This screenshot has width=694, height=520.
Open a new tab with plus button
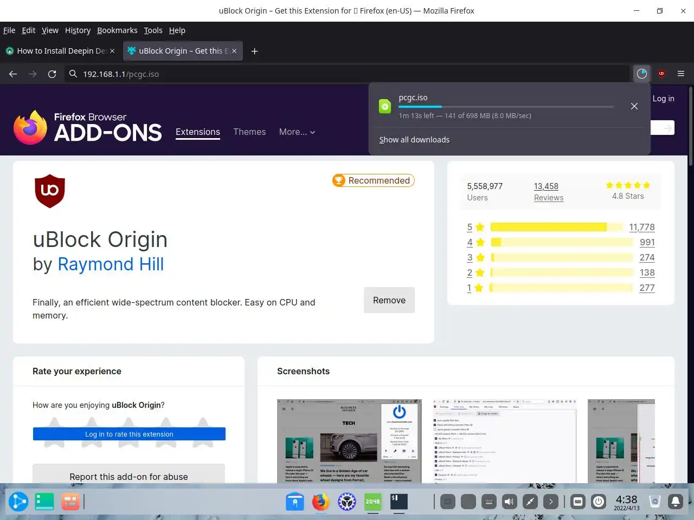[x=254, y=51]
